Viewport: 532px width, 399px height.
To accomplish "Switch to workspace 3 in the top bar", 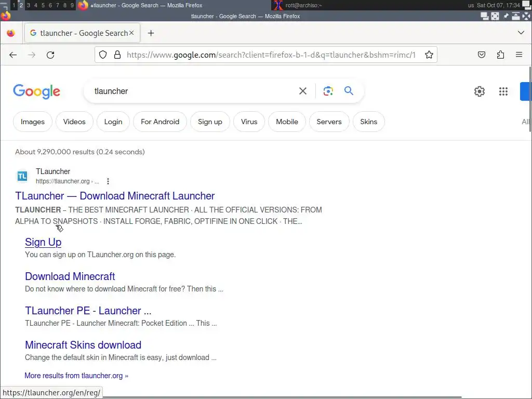I will click(29, 5).
